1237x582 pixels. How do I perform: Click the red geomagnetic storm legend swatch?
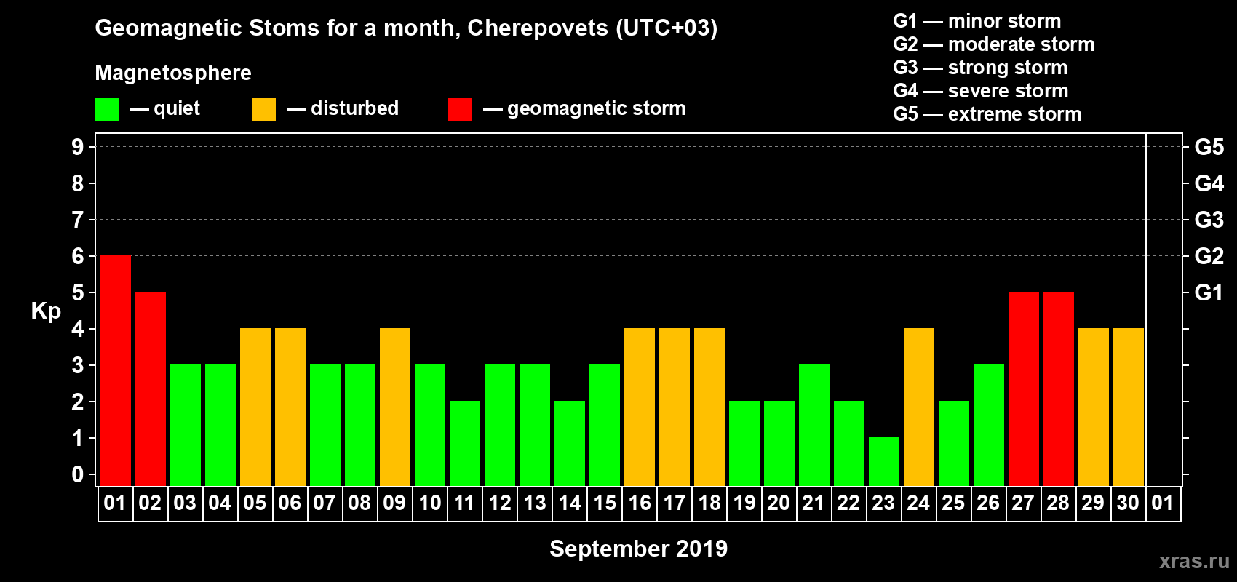pyautogui.click(x=460, y=110)
